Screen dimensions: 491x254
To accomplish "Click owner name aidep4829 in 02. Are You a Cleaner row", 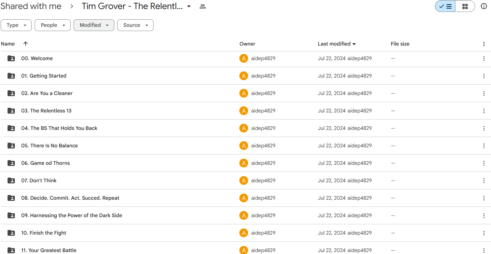I will point(263,93).
